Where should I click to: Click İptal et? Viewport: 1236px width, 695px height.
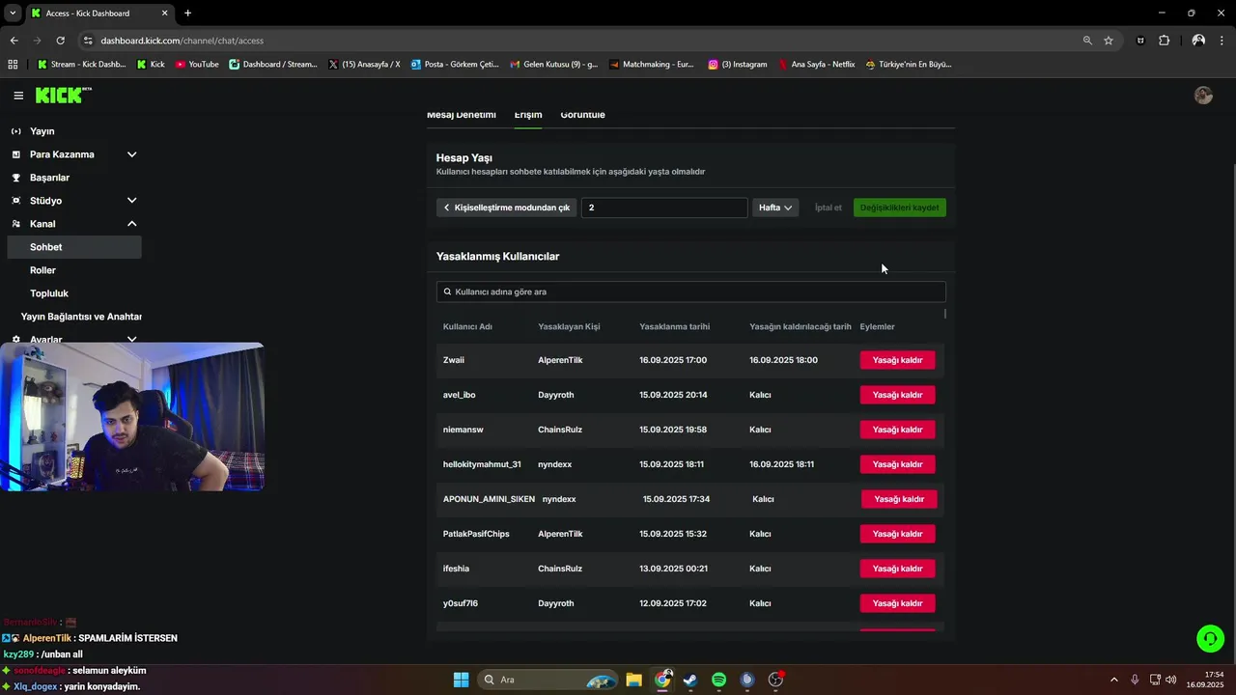[x=829, y=208]
